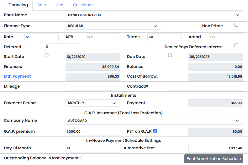Image resolution: width=248 pixels, height=165 pixels.
Task: Tick the Start Date checkbox
Action: click(x=47, y=55)
